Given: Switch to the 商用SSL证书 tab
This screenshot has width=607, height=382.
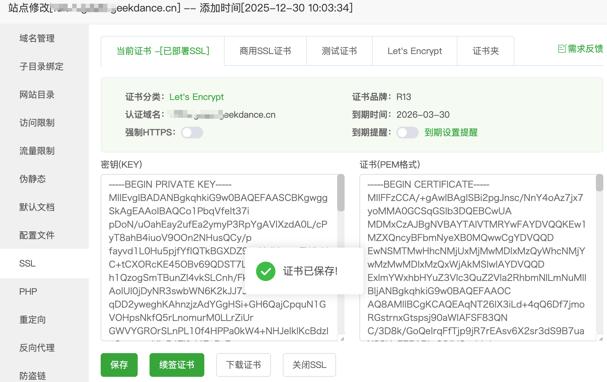Looking at the screenshot, I should (265, 51).
